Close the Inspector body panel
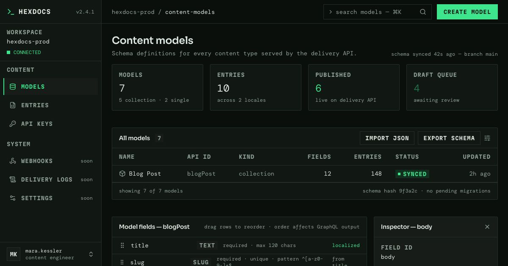The image size is (508, 266). (x=487, y=227)
